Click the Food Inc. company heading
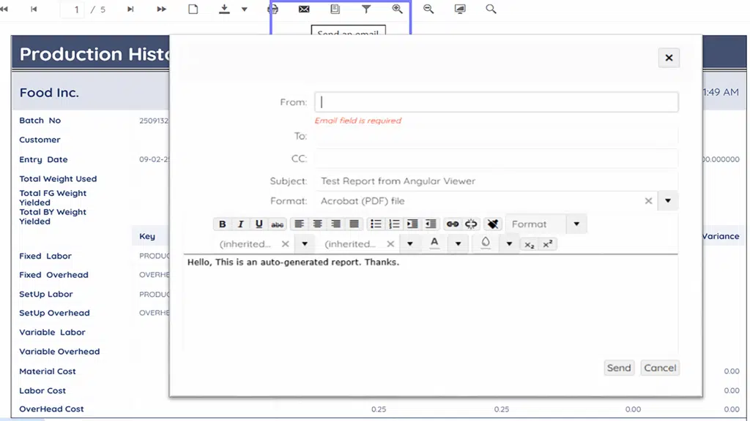The height and width of the screenshot is (421, 750). tap(49, 93)
